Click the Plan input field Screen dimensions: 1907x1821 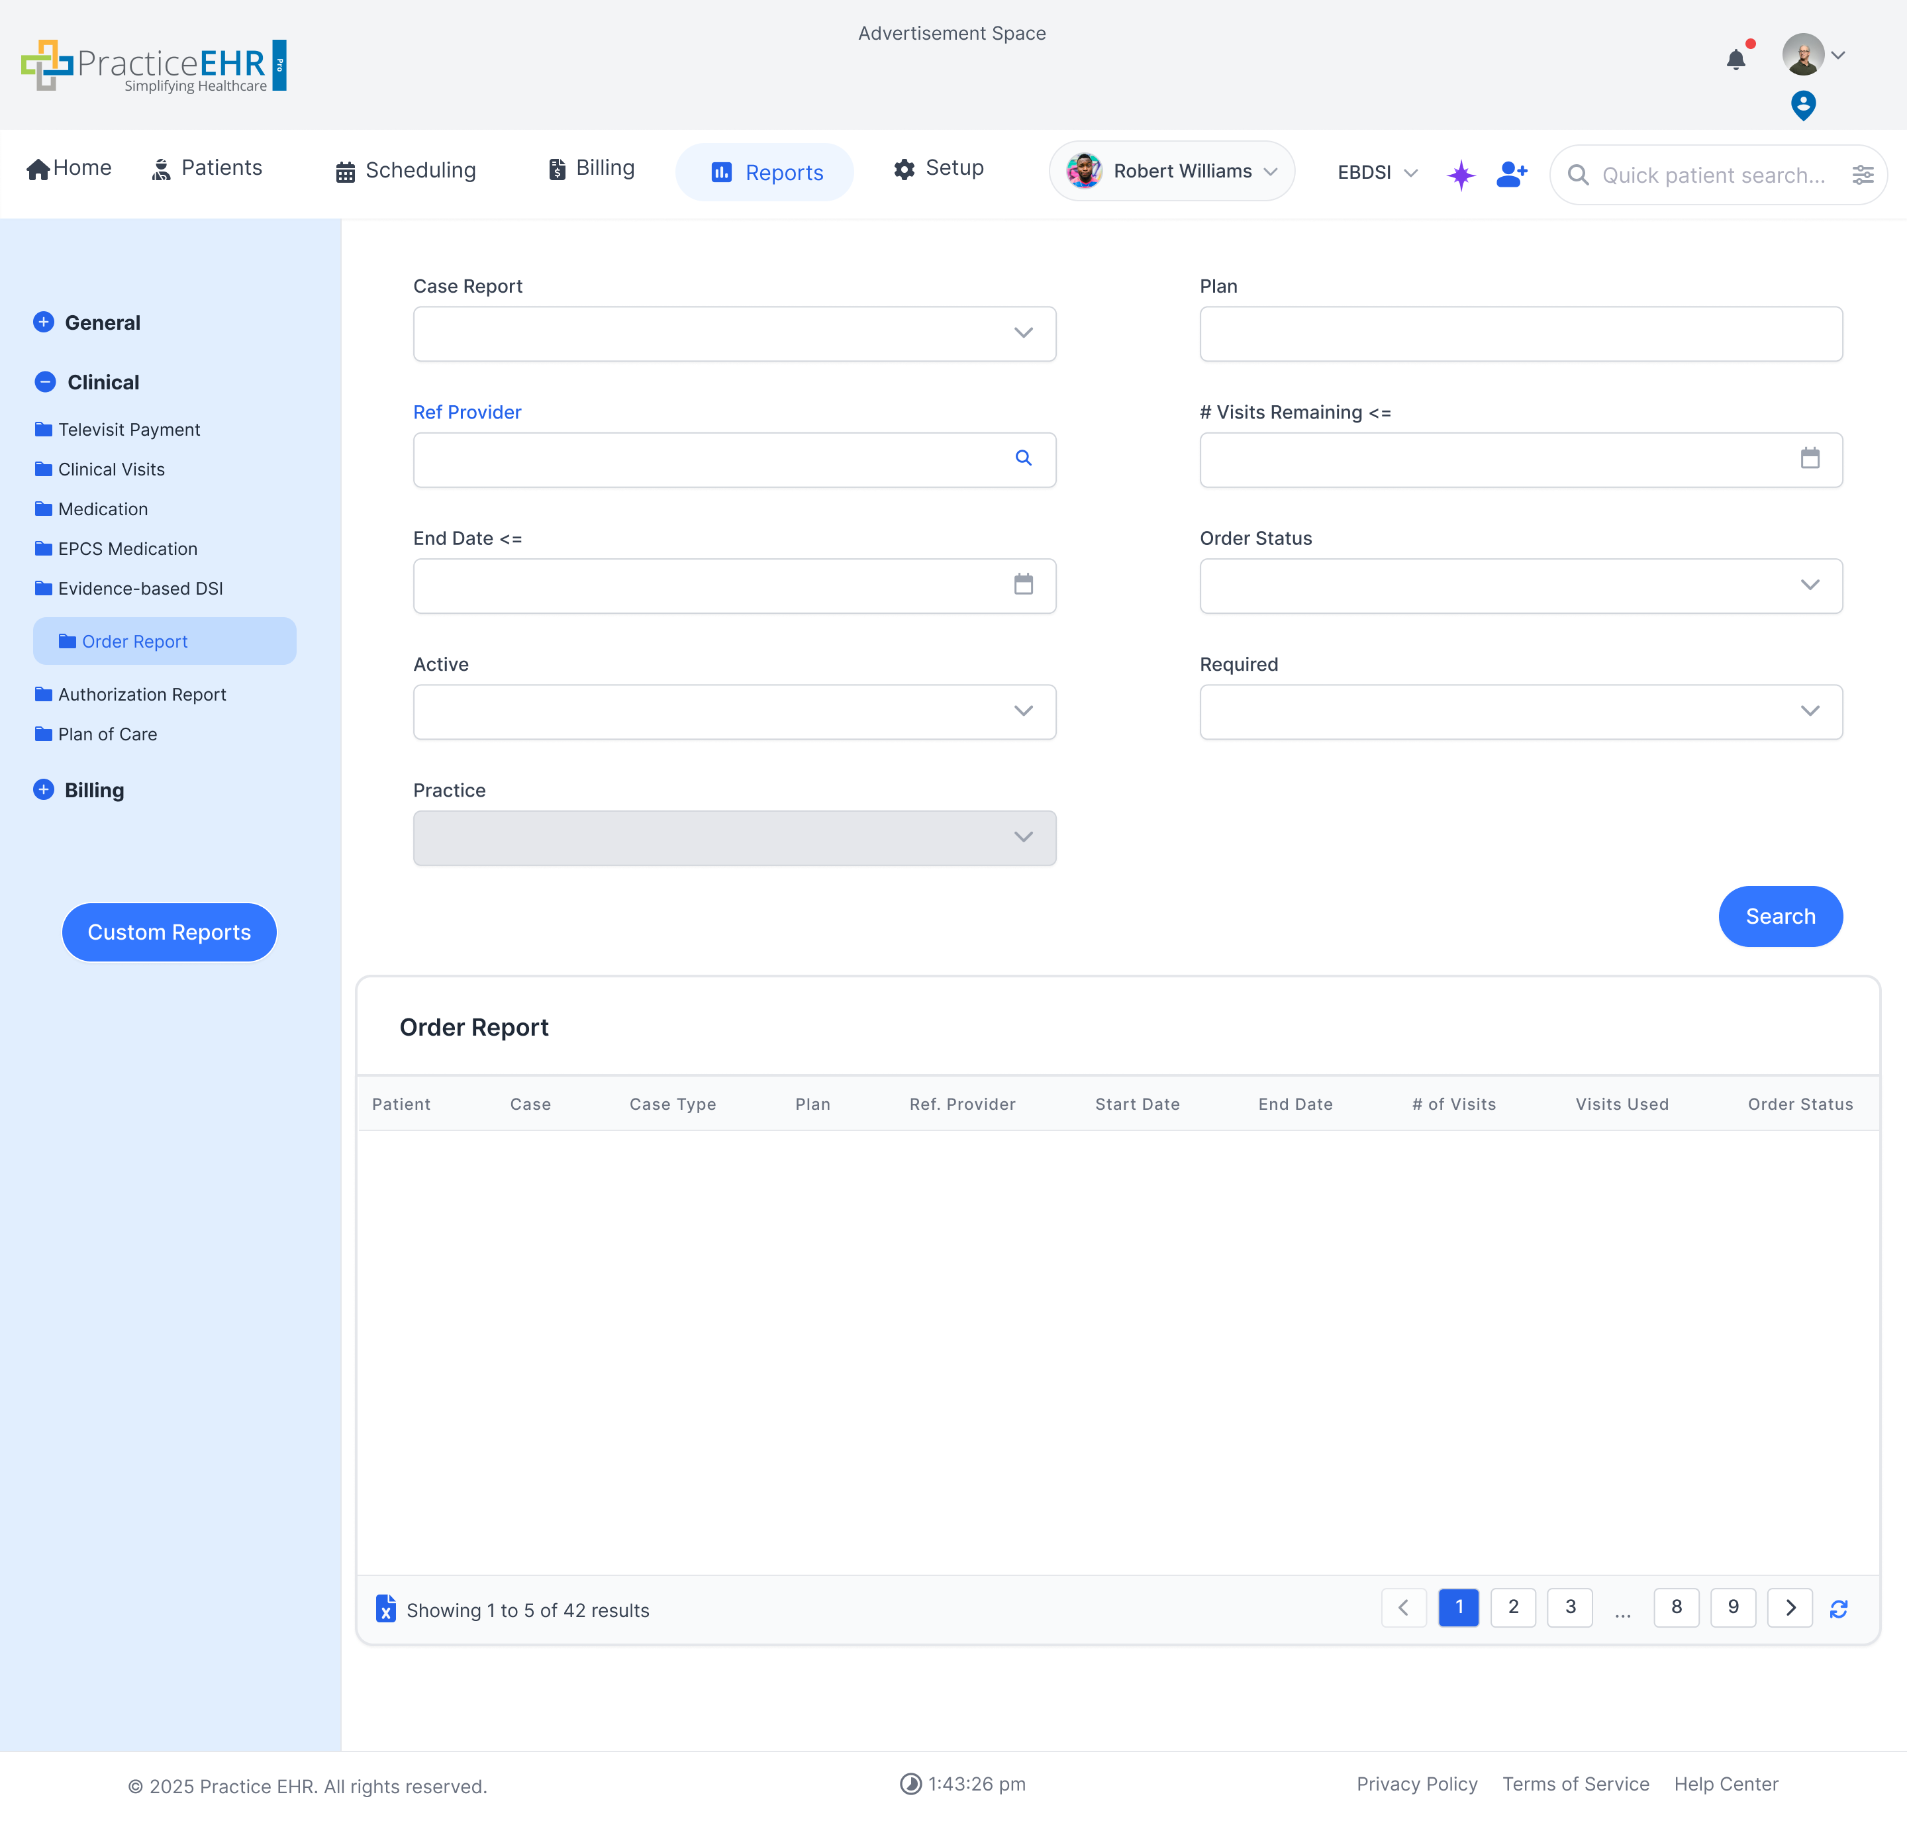click(1520, 333)
